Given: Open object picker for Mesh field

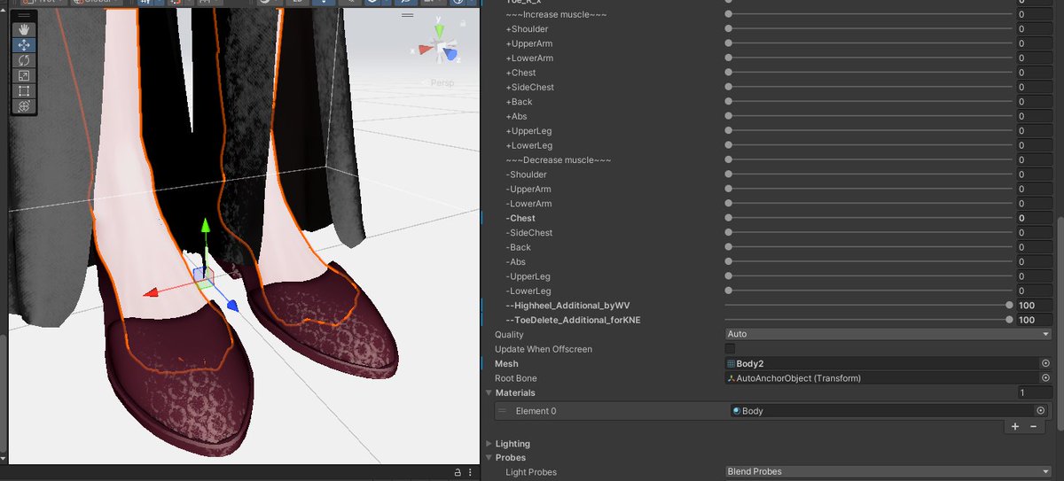Looking at the screenshot, I should (1045, 363).
